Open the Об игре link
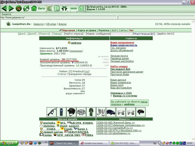The height and width of the screenshot is (146, 195). pos(51,24)
